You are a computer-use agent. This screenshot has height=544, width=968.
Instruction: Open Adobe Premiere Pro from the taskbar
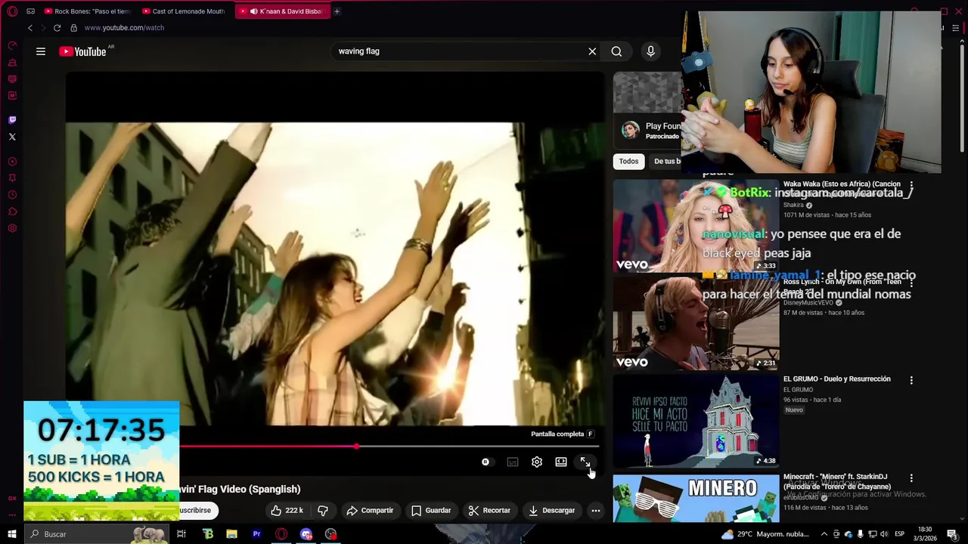click(x=256, y=534)
